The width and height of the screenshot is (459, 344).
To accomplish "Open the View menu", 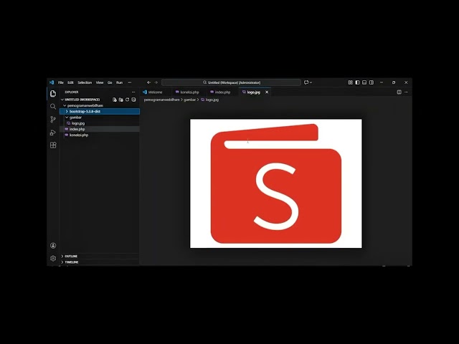I will coord(100,82).
